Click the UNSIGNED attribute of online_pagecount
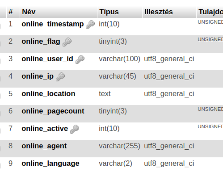The image size is (223, 181). click(210, 109)
